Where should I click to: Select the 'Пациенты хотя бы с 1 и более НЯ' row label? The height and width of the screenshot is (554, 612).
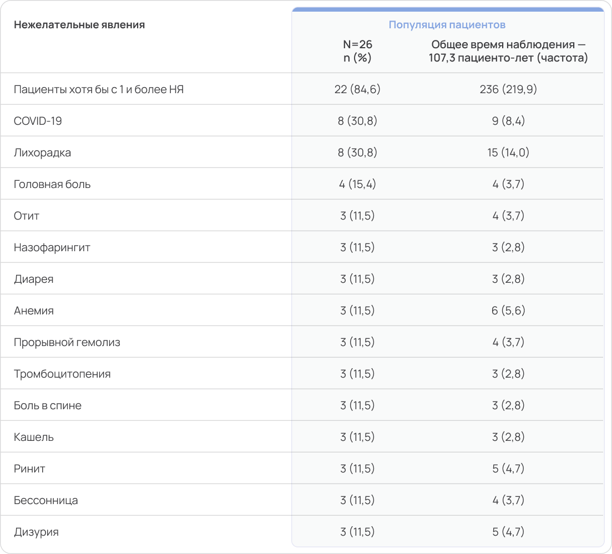tap(99, 89)
